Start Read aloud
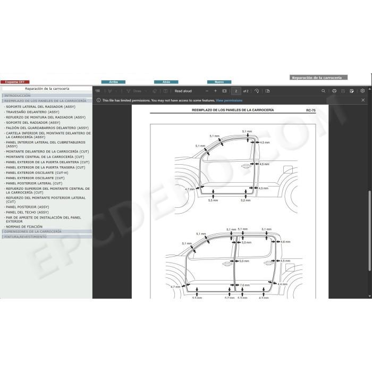The width and height of the screenshot is (372, 372). [x=183, y=91]
